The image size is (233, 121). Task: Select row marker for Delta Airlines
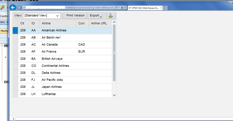(x=15, y=73)
